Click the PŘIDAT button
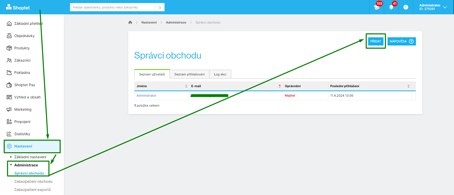 coord(375,41)
